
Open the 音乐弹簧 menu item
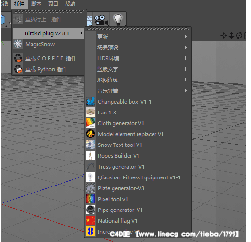[138, 91]
